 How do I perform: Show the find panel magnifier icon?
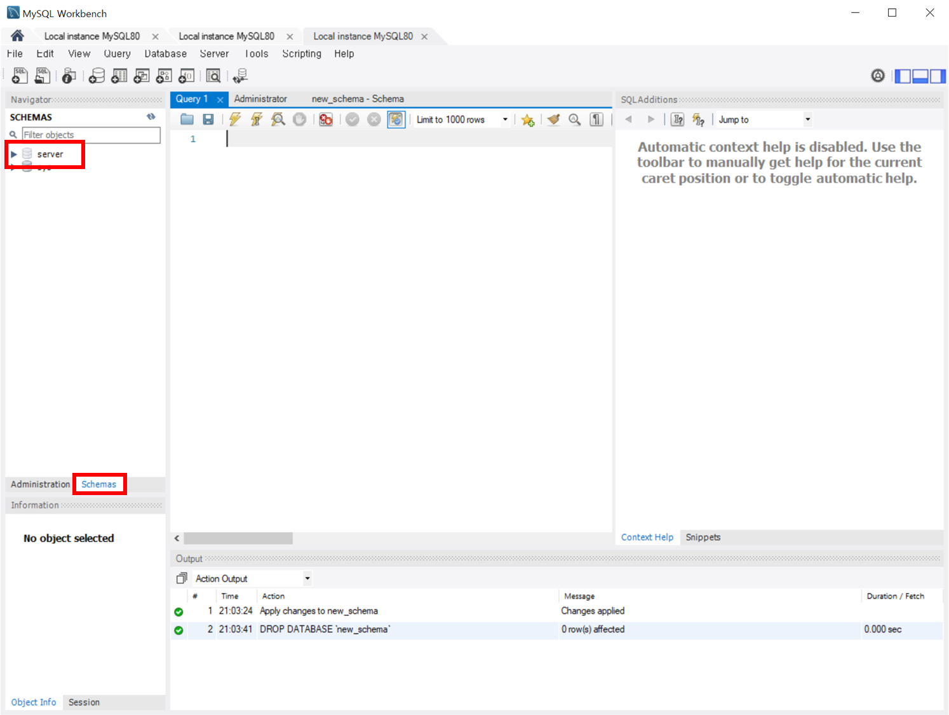tap(575, 119)
